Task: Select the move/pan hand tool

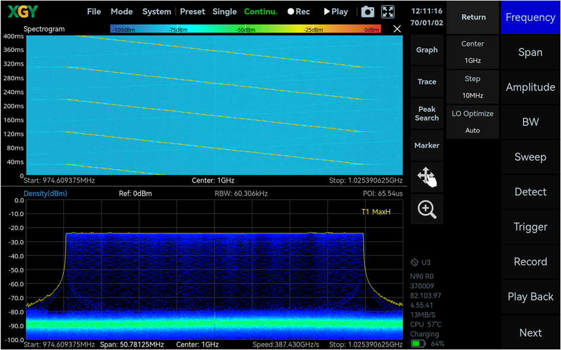Action: [x=427, y=177]
